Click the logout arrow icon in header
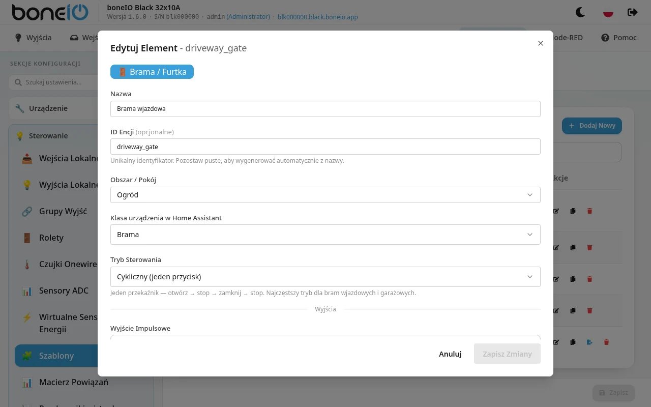Image resolution: width=651 pixels, height=407 pixels. (x=632, y=12)
